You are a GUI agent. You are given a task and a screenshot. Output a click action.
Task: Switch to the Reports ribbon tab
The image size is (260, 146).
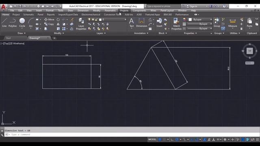(51, 15)
